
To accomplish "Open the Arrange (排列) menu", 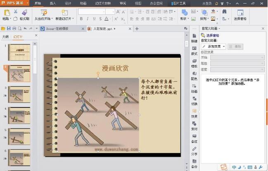I will [x=204, y=15].
